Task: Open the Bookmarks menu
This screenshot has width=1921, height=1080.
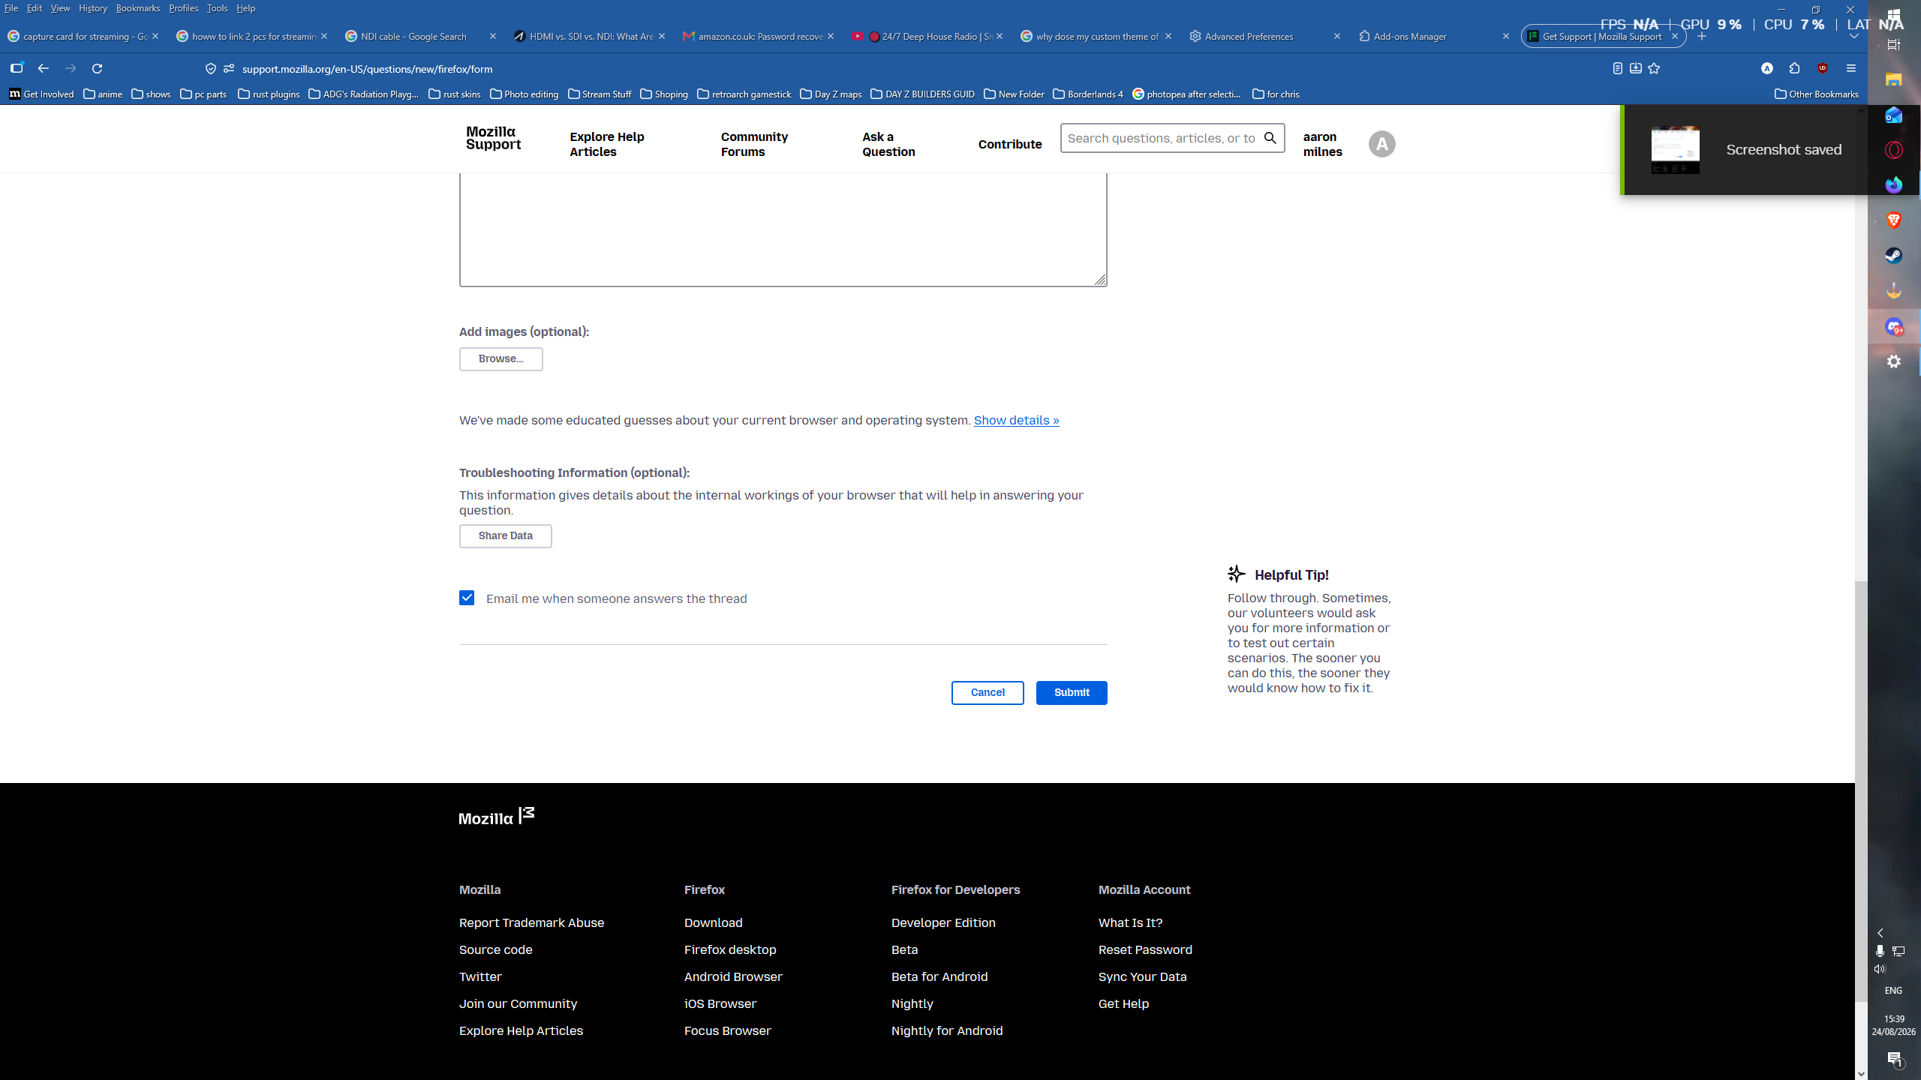Action: [x=138, y=8]
